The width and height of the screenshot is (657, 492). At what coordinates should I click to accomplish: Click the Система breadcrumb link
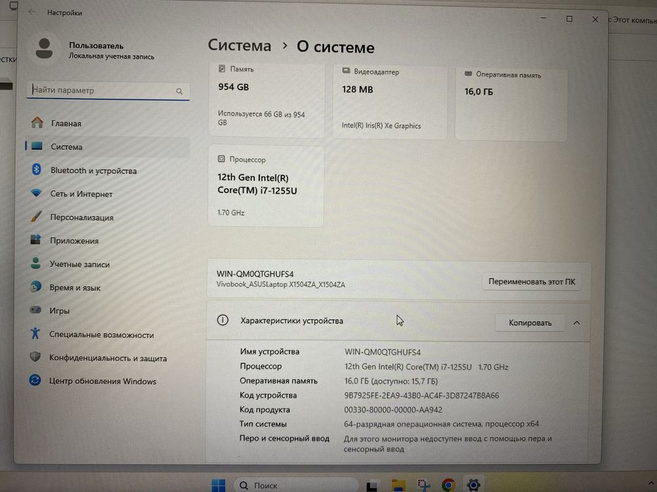(240, 45)
